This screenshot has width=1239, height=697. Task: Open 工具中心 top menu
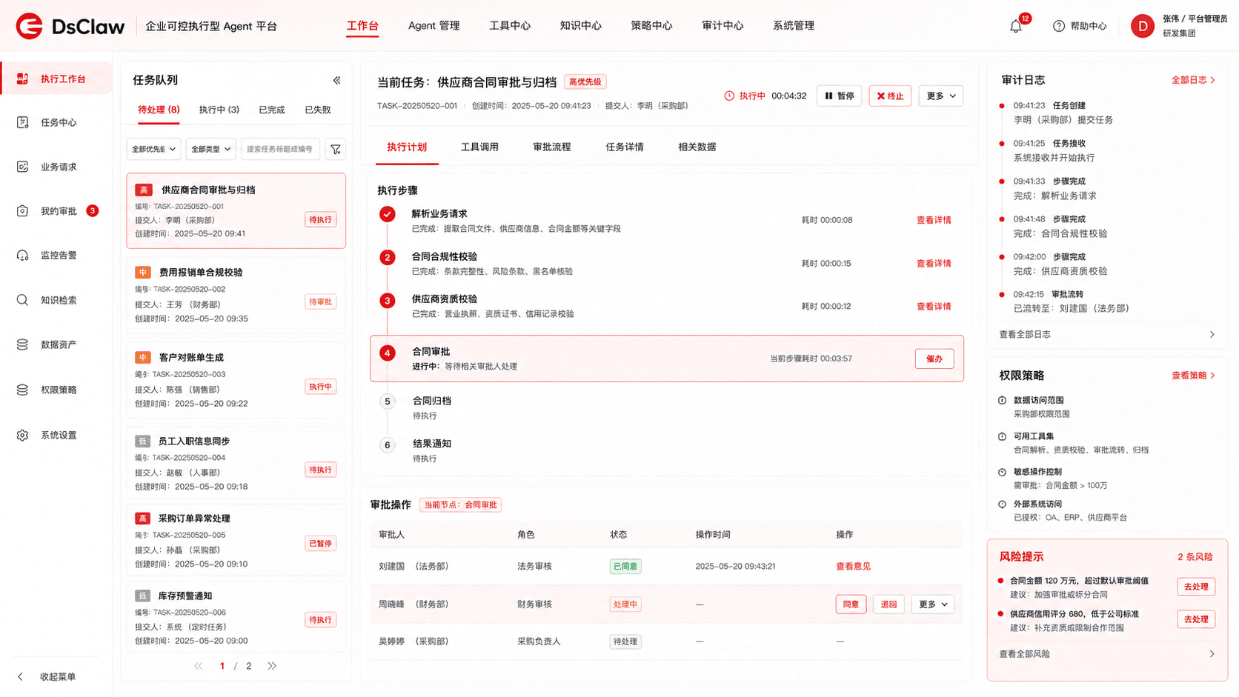510,26
